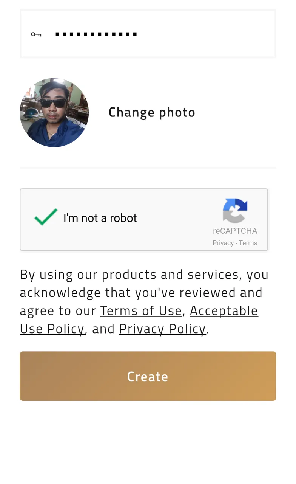Open the Privacy Policy link in agreement text
Image resolution: width=296 pixels, height=484 pixels.
coord(162,329)
